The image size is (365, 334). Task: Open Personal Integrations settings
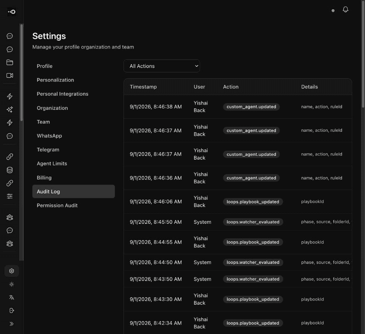(x=74, y=94)
